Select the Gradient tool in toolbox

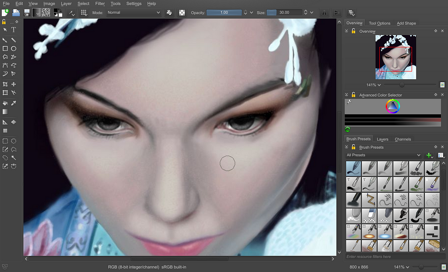(x=5, y=112)
